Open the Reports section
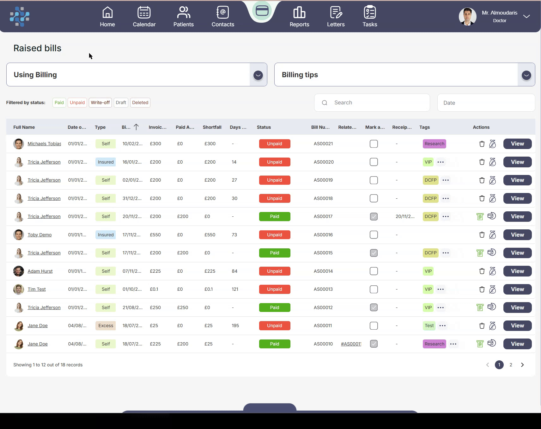This screenshot has width=541, height=429. (299, 17)
